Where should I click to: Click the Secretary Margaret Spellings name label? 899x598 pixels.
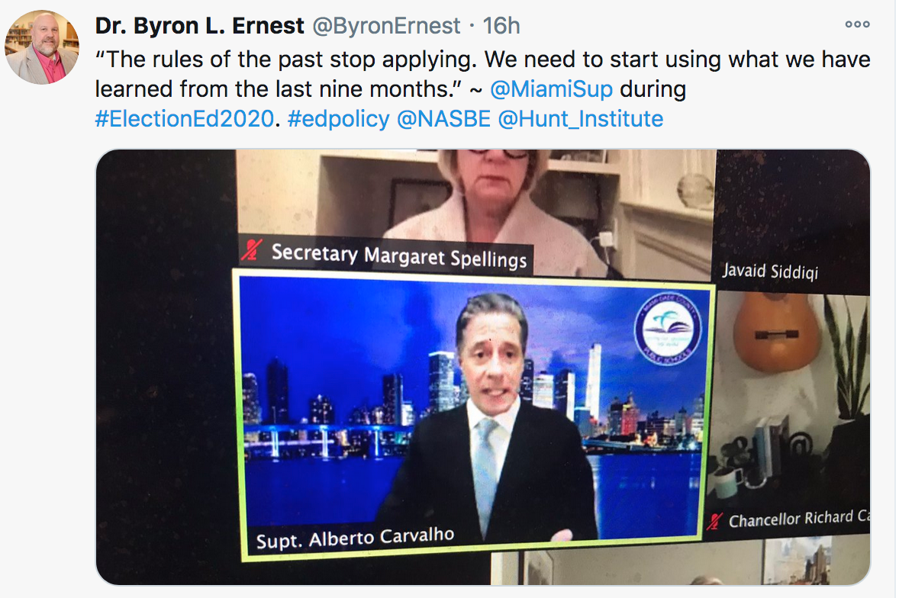tap(399, 256)
